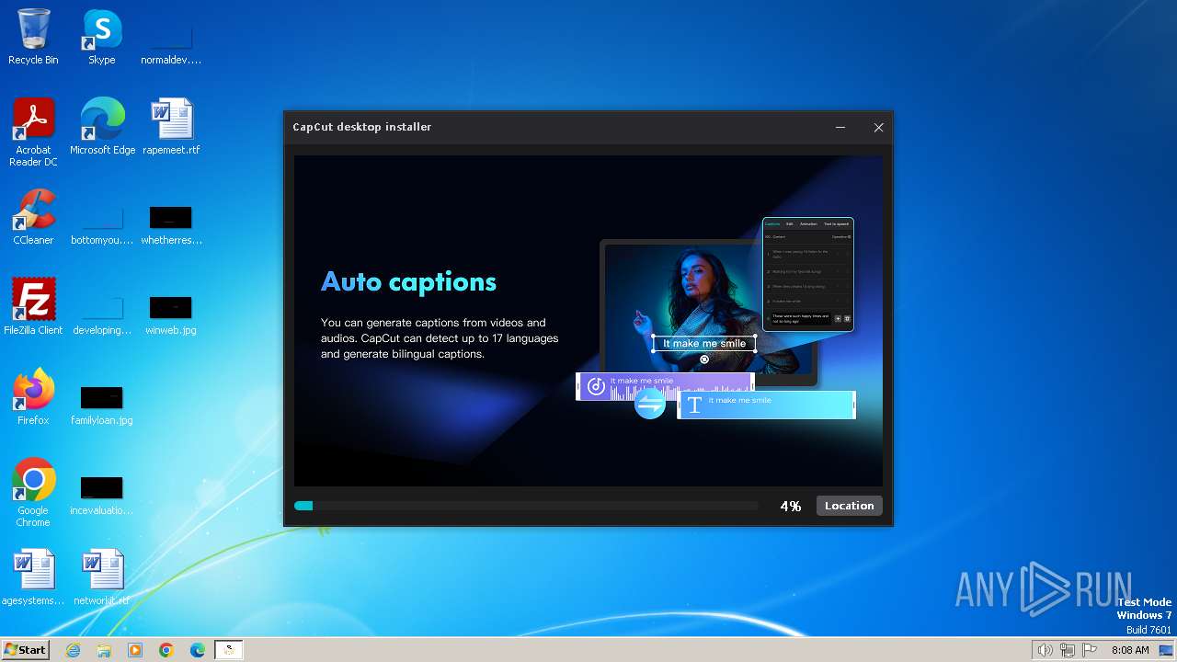Screen dimensions: 1177x662
Task: Select the Firefox desktop shortcut
Action: click(33, 397)
